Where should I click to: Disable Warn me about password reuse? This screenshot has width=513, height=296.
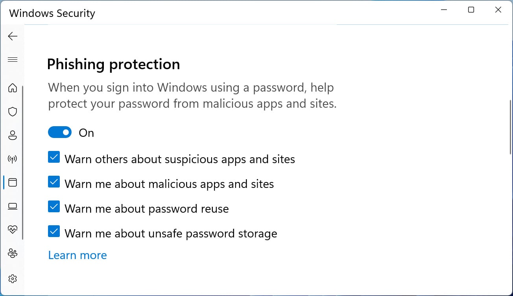click(54, 207)
